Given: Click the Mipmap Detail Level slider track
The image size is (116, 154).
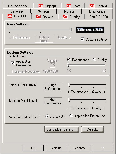Looking at the screenshot, I should coord(88,100).
